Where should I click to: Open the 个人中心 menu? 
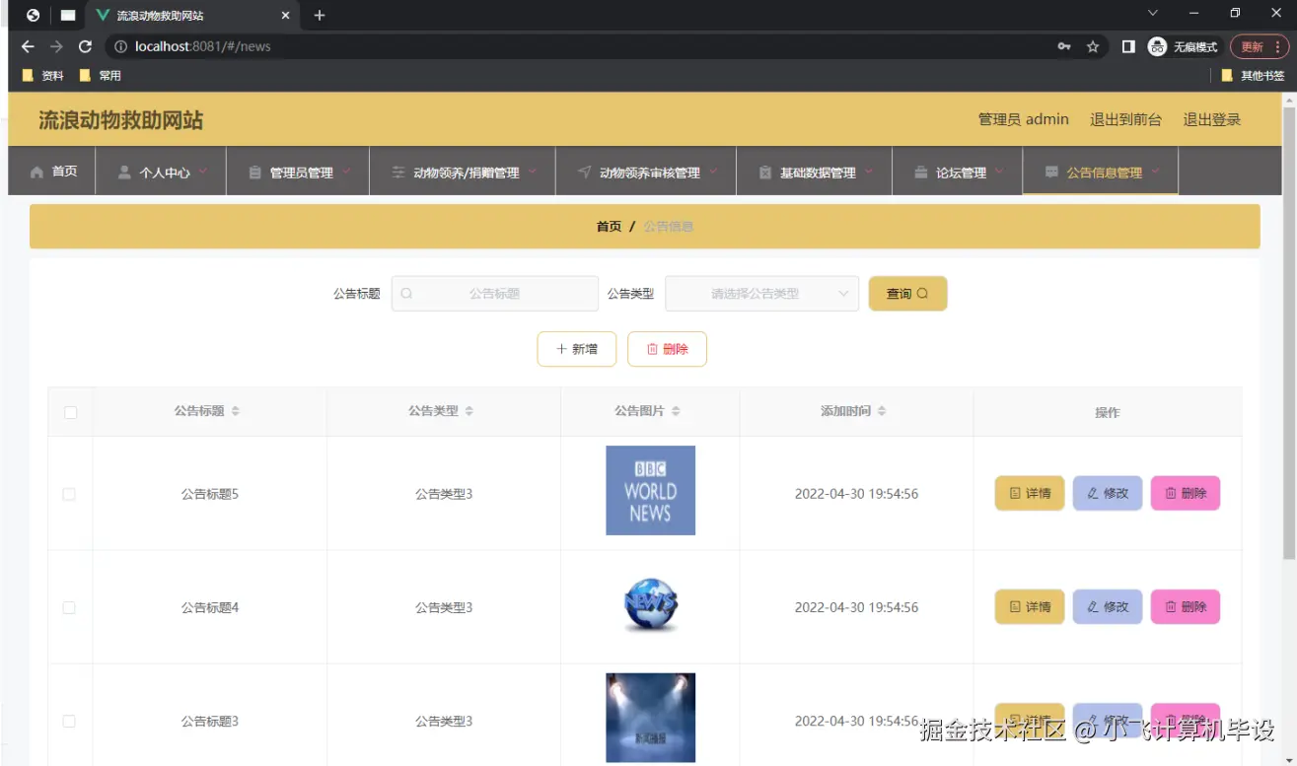click(162, 172)
